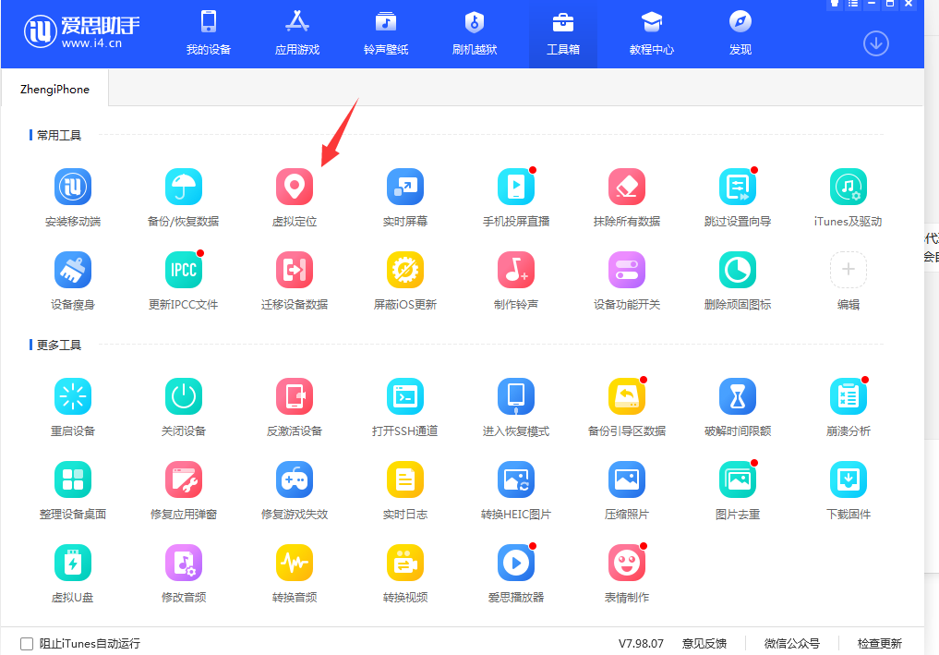Click the 编辑 plus icon
The width and height of the screenshot is (939, 655).
point(849,271)
